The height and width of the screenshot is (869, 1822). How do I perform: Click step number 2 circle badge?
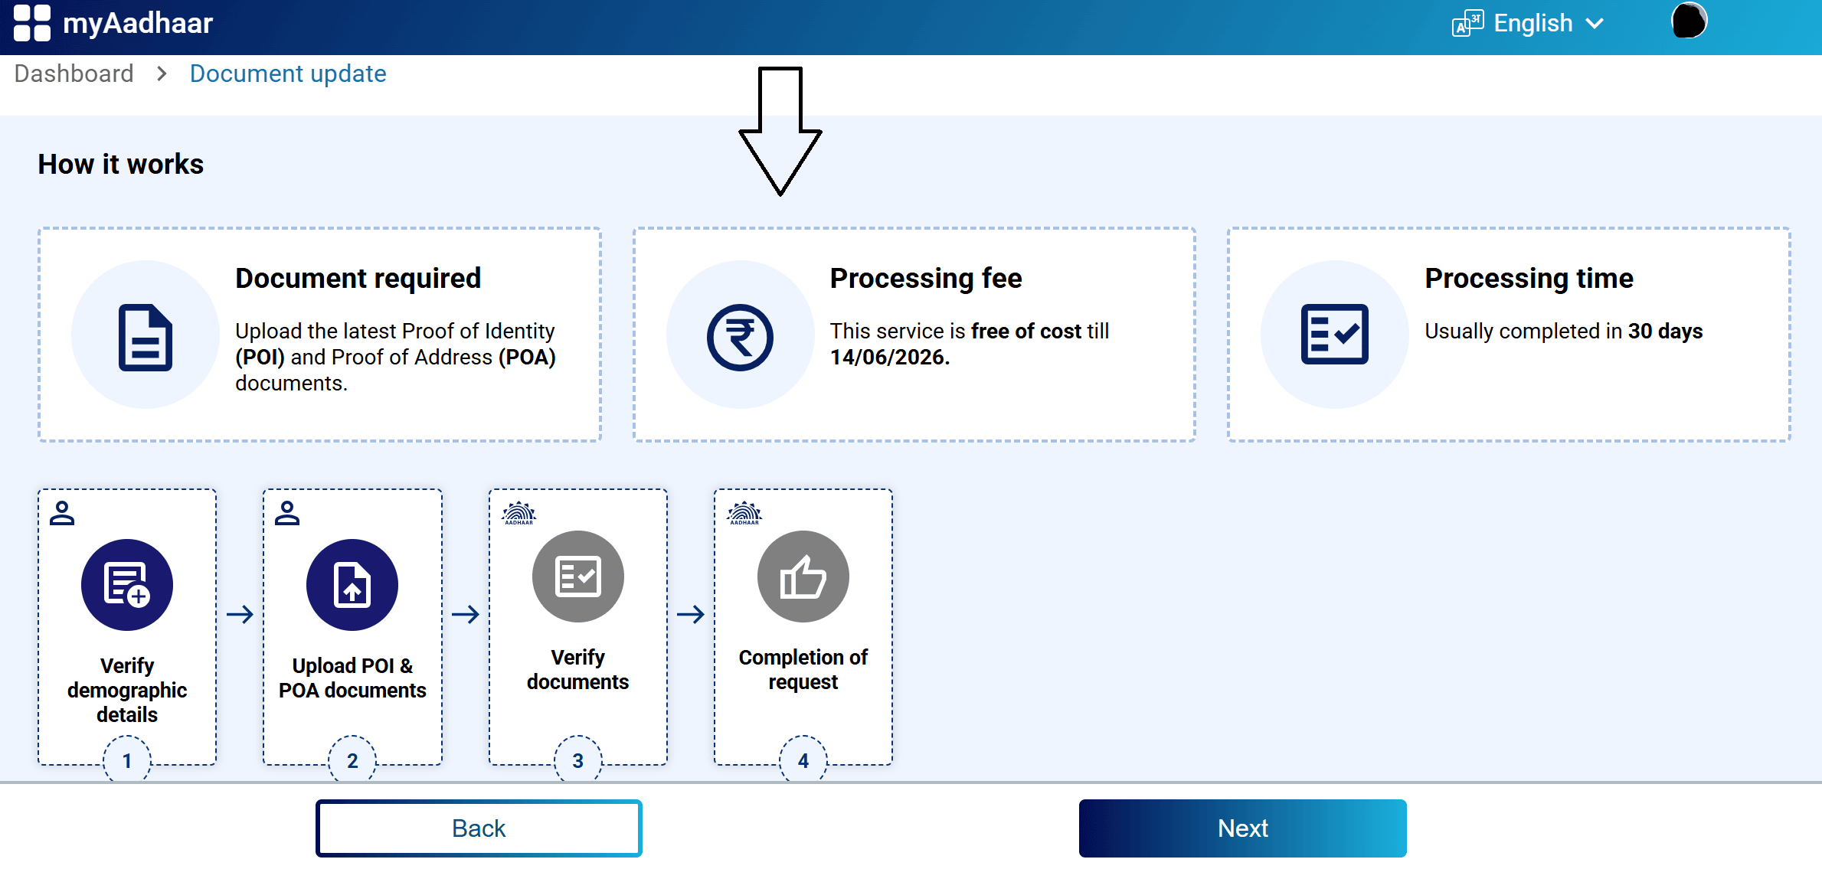point(352,760)
